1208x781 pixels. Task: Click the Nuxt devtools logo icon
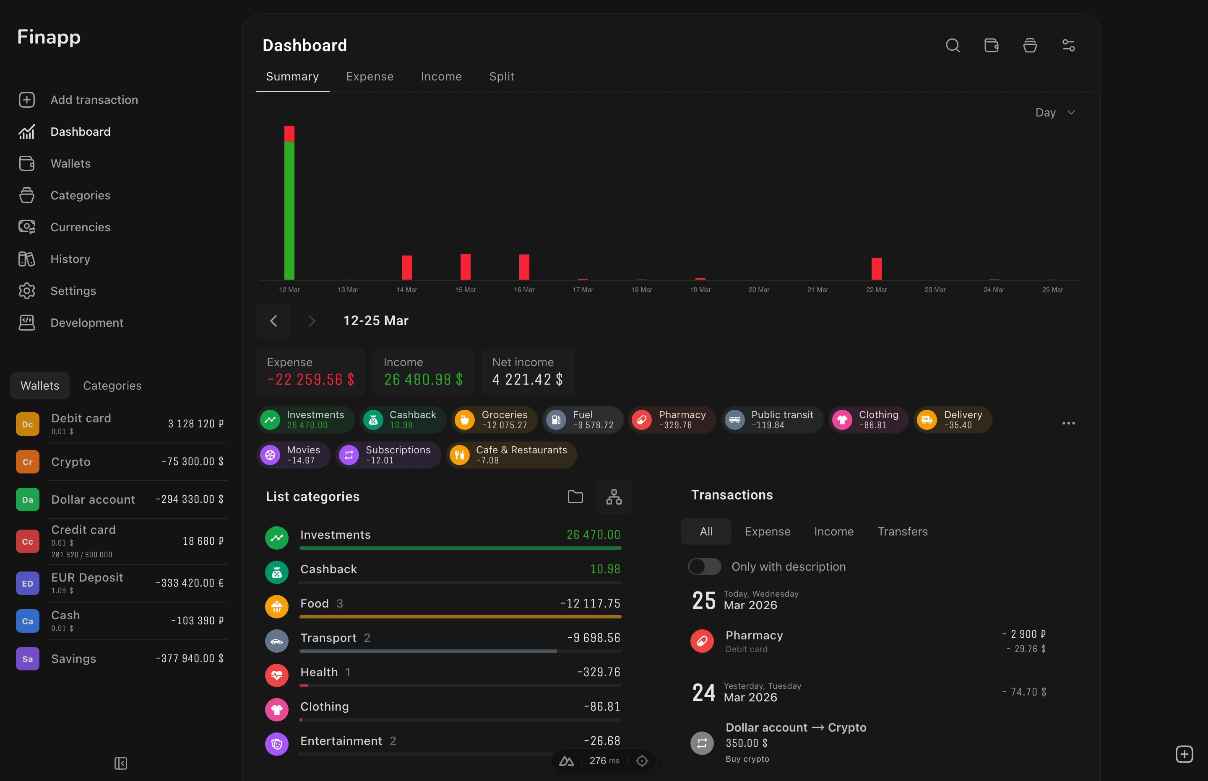click(x=566, y=761)
